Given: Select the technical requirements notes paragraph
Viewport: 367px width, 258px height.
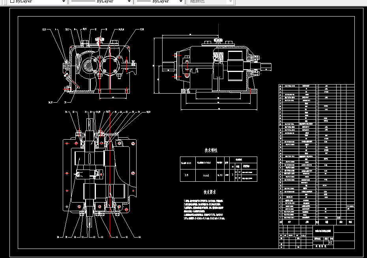Looking at the screenshot, I should click(204, 210).
